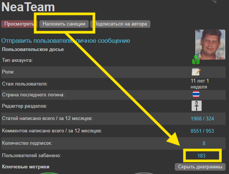This screenshot has width=229, height=174.
Task: Click the Пользовательское досье section header
Action: point(33,49)
